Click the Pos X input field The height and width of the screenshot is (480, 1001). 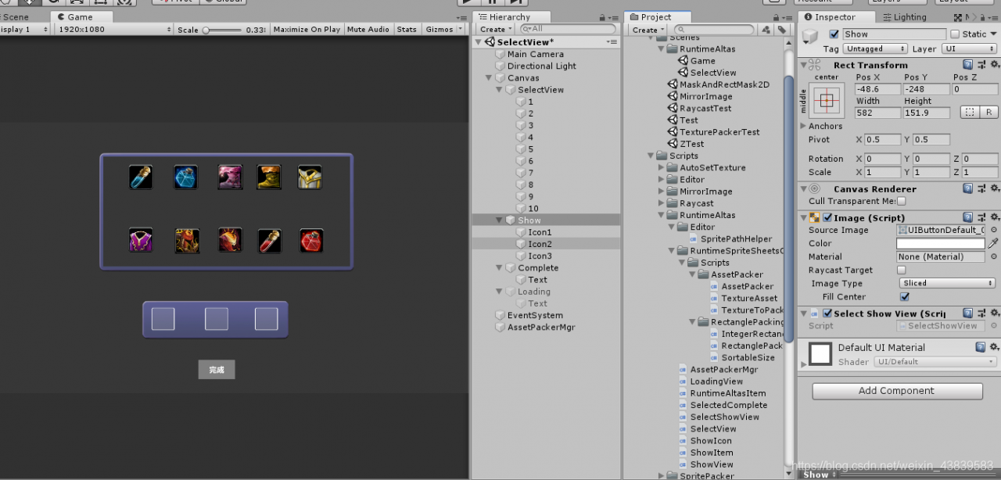tap(877, 89)
